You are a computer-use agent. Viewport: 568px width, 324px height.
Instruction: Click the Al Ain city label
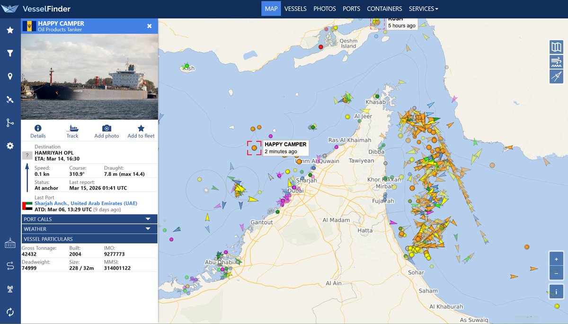tap(334, 283)
